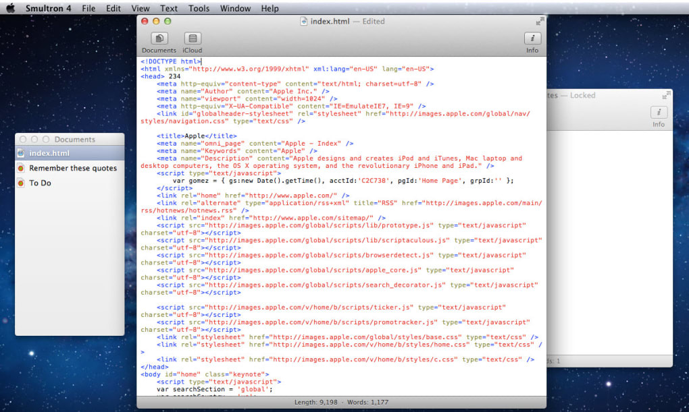Viewport: 689px width, 412px height.
Task: Click the Locked label in background window title
Action: point(583,95)
